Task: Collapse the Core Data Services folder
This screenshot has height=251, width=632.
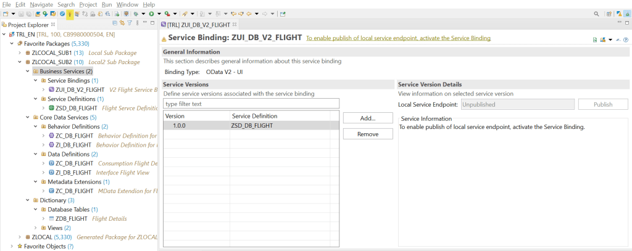Action: pyautogui.click(x=28, y=117)
